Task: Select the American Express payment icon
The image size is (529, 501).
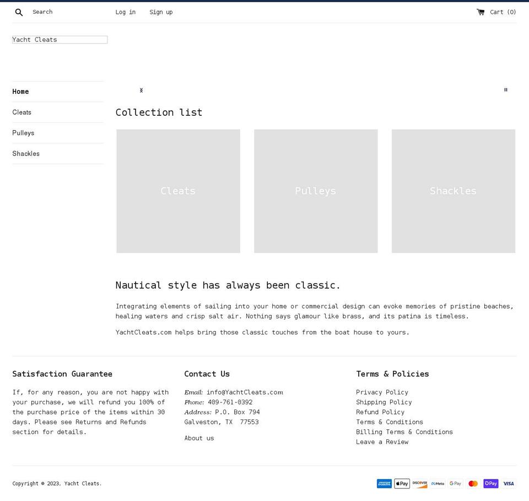Action: (384, 483)
